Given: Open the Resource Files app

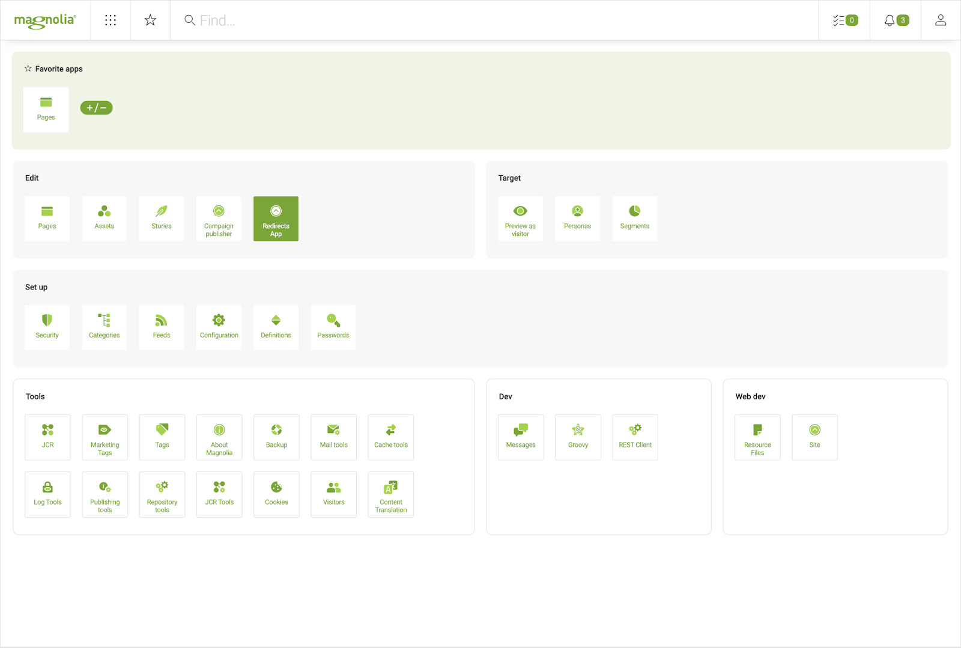Looking at the screenshot, I should tap(757, 437).
